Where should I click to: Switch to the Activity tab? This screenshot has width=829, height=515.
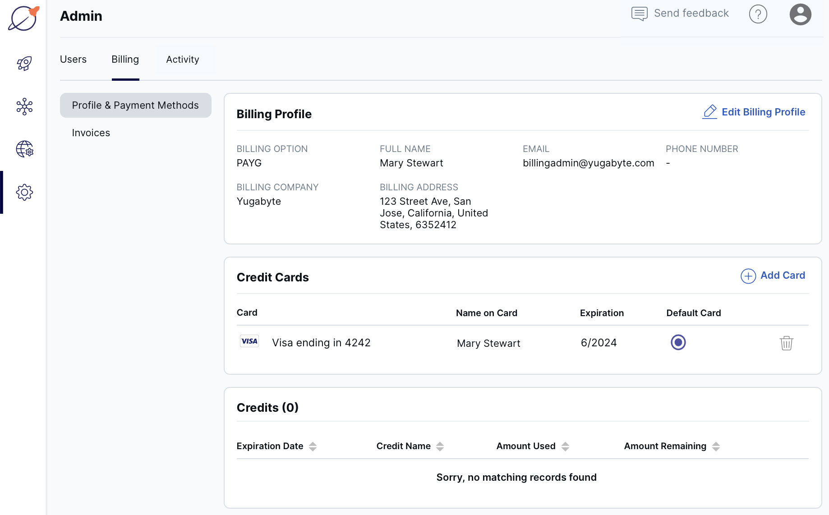182,59
